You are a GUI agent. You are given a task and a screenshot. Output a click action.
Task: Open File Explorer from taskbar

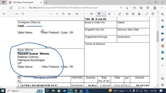coord(53,91)
